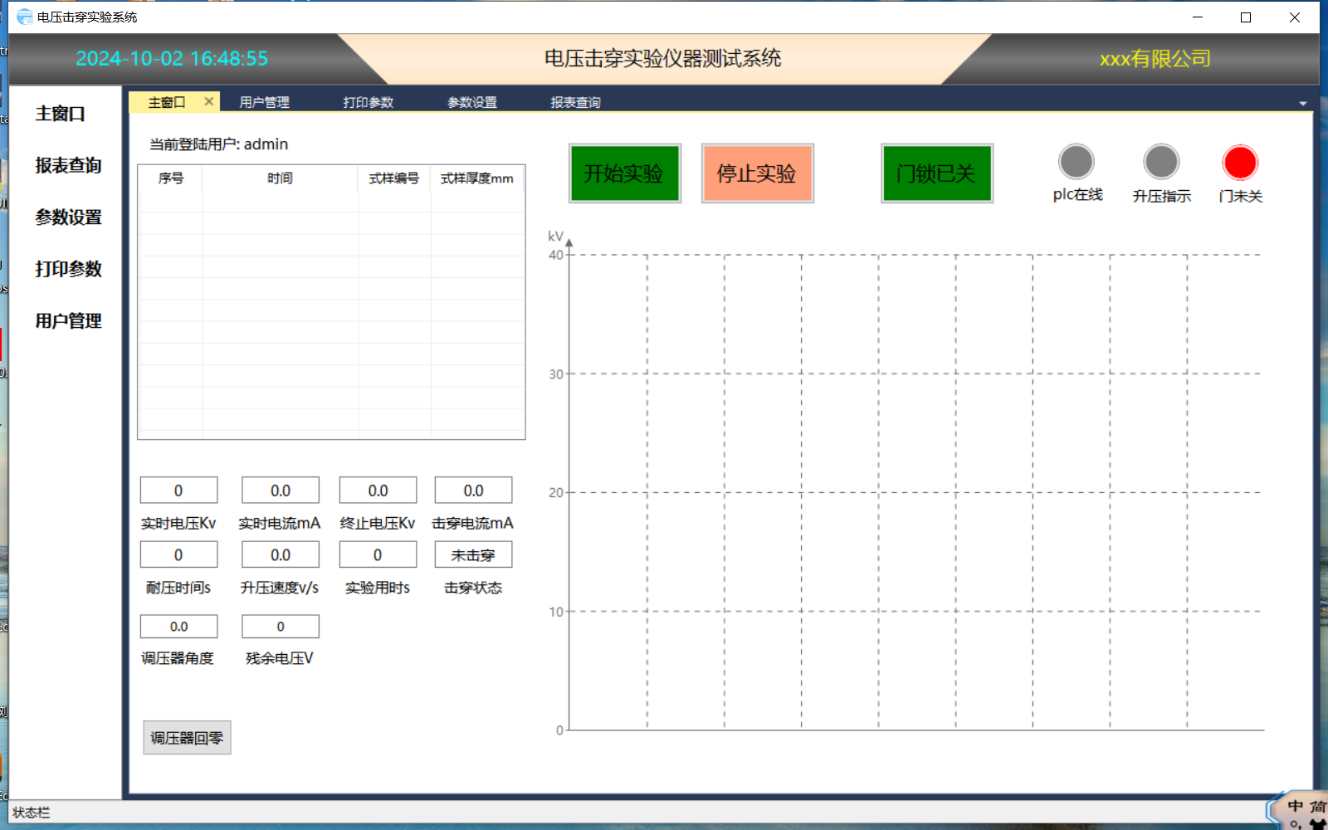
Task: Select 参数设置 in the left sidebar
Action: point(68,217)
